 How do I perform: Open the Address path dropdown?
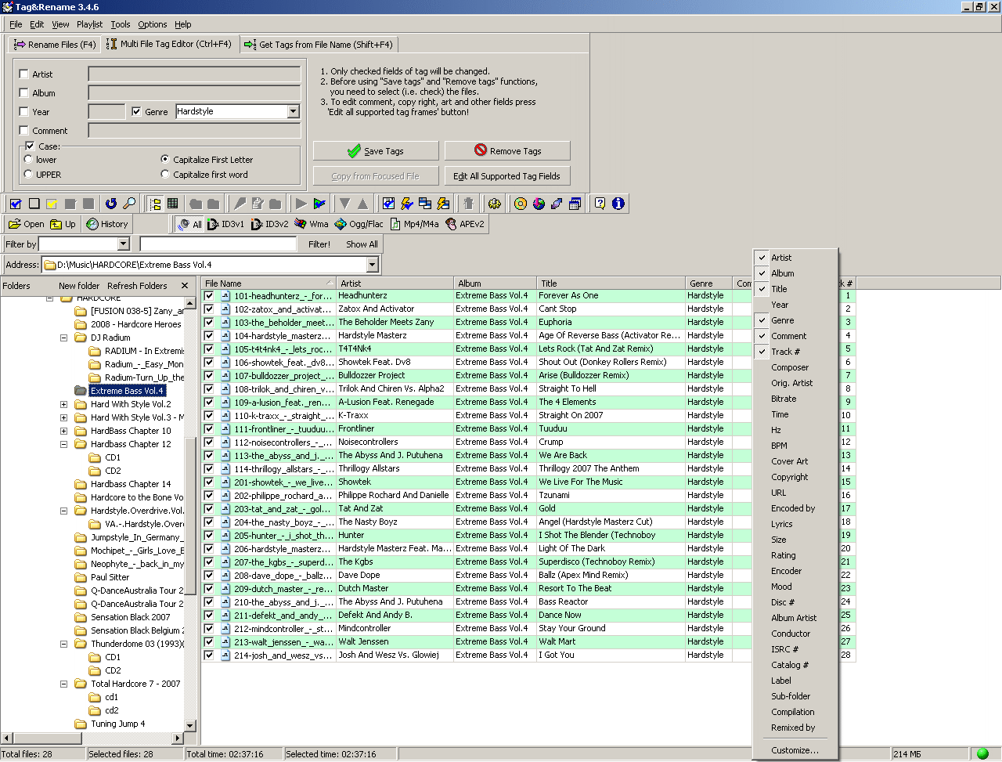[x=373, y=265]
